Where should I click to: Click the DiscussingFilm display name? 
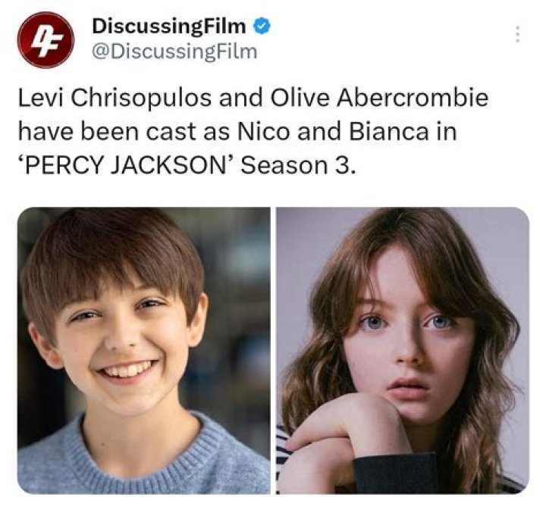point(169,27)
